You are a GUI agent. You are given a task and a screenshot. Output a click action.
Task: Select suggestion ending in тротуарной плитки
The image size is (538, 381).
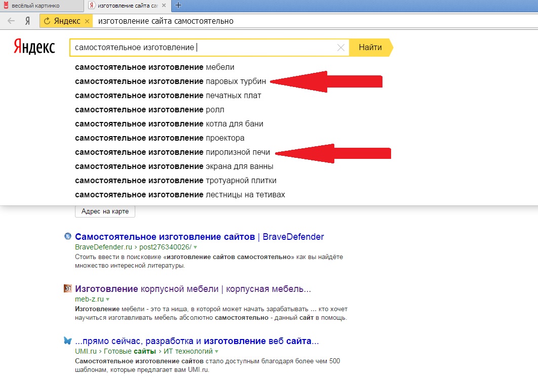(176, 181)
